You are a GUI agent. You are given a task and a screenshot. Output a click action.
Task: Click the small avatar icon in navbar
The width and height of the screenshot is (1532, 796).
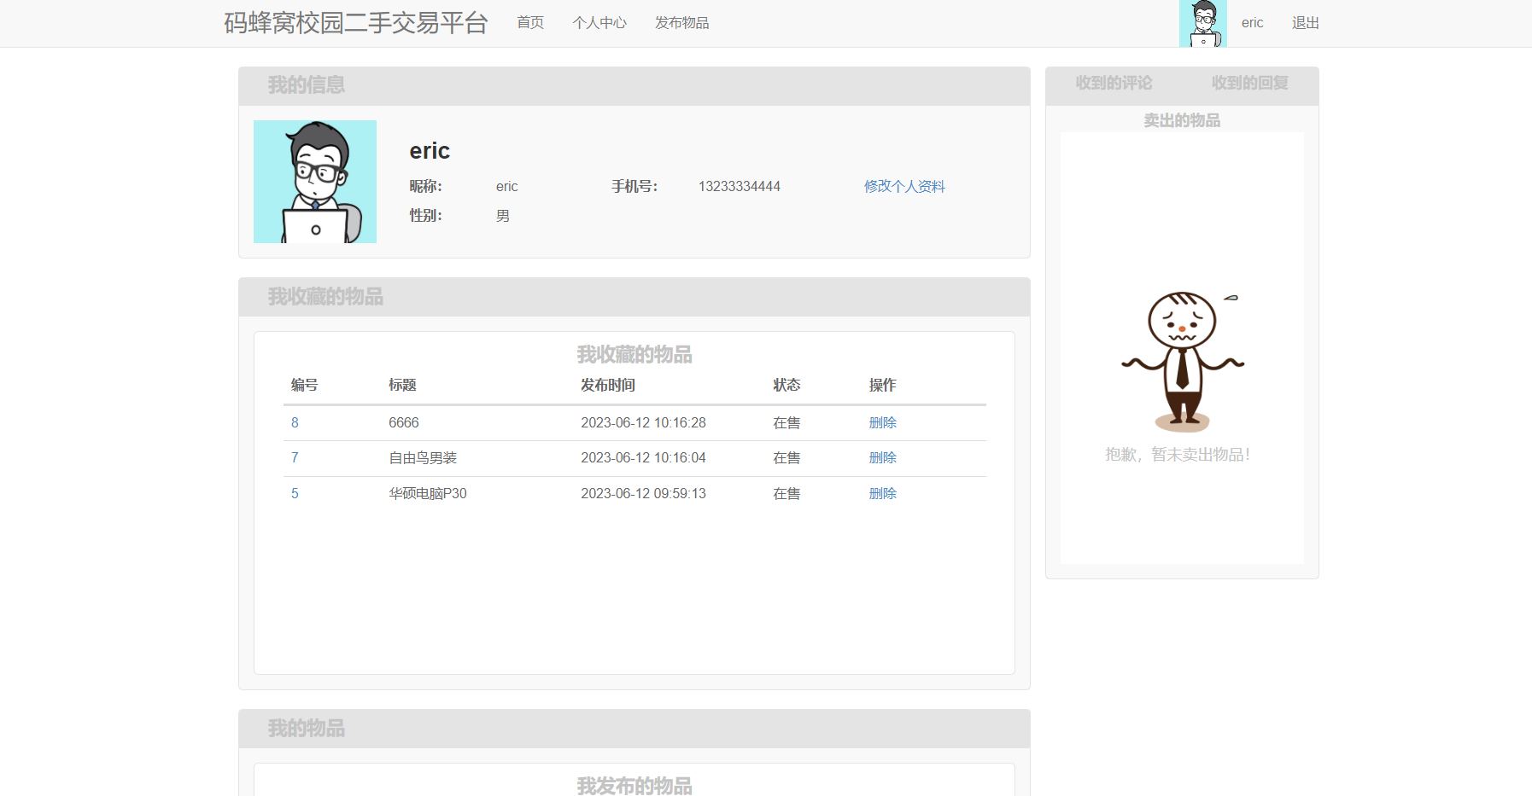tap(1202, 23)
